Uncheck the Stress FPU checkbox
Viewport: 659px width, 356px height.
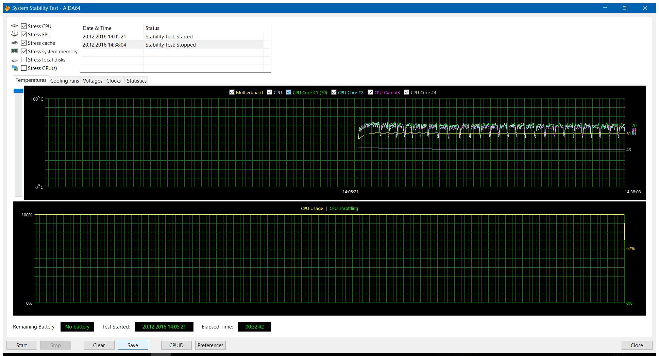(24, 34)
